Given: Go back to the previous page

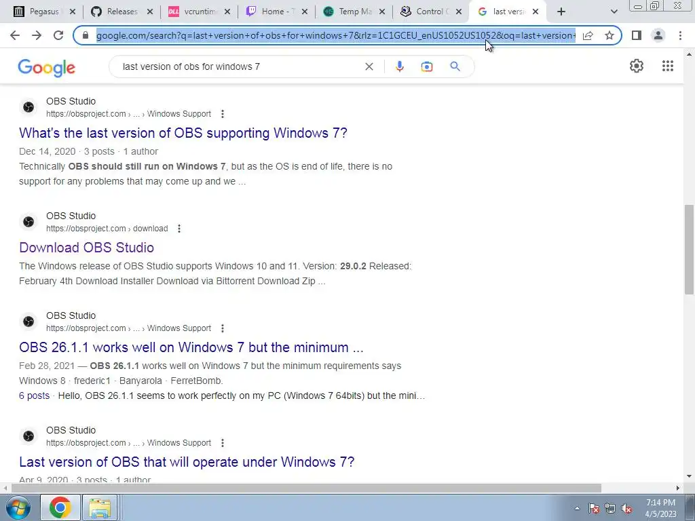Looking at the screenshot, I should 15,35.
